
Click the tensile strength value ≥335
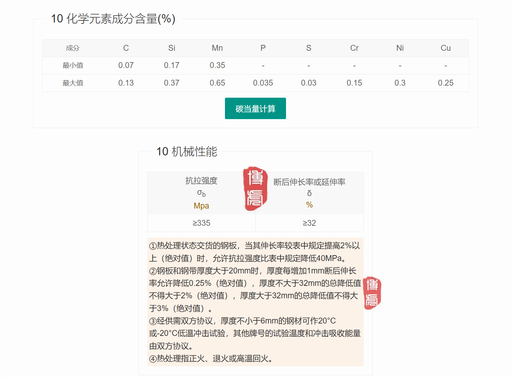coord(201,223)
